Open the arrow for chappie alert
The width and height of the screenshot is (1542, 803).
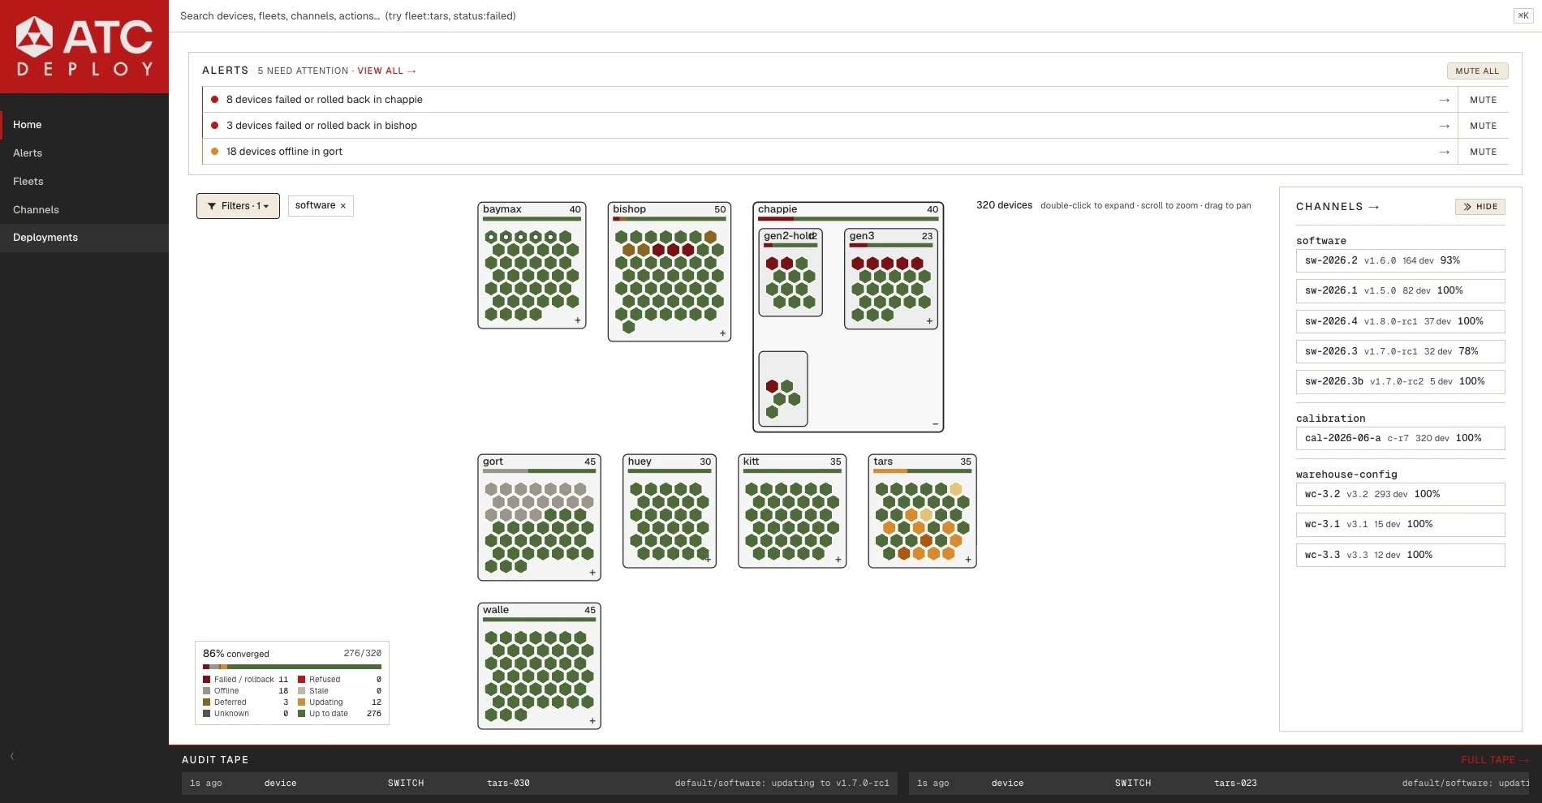point(1444,100)
